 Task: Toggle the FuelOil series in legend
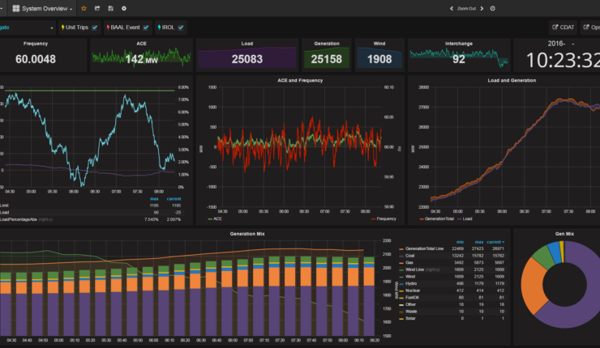click(412, 298)
